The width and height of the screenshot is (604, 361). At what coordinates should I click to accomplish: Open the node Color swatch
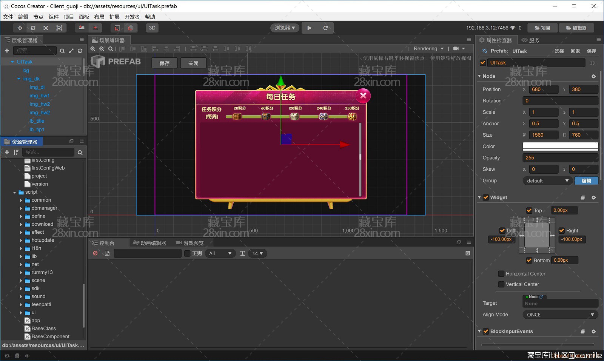click(560, 147)
